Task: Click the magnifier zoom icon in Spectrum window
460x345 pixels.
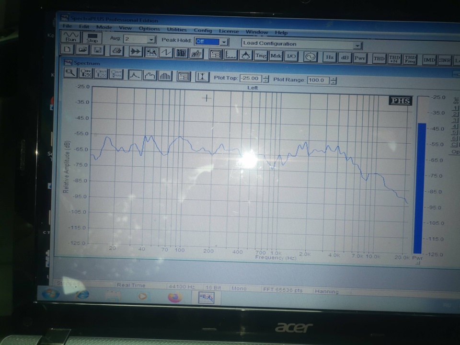Action: click(x=70, y=72)
